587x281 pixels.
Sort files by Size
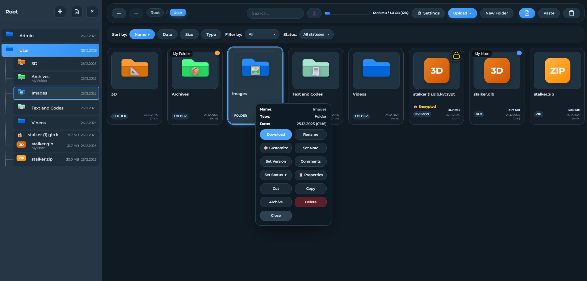[x=189, y=34]
